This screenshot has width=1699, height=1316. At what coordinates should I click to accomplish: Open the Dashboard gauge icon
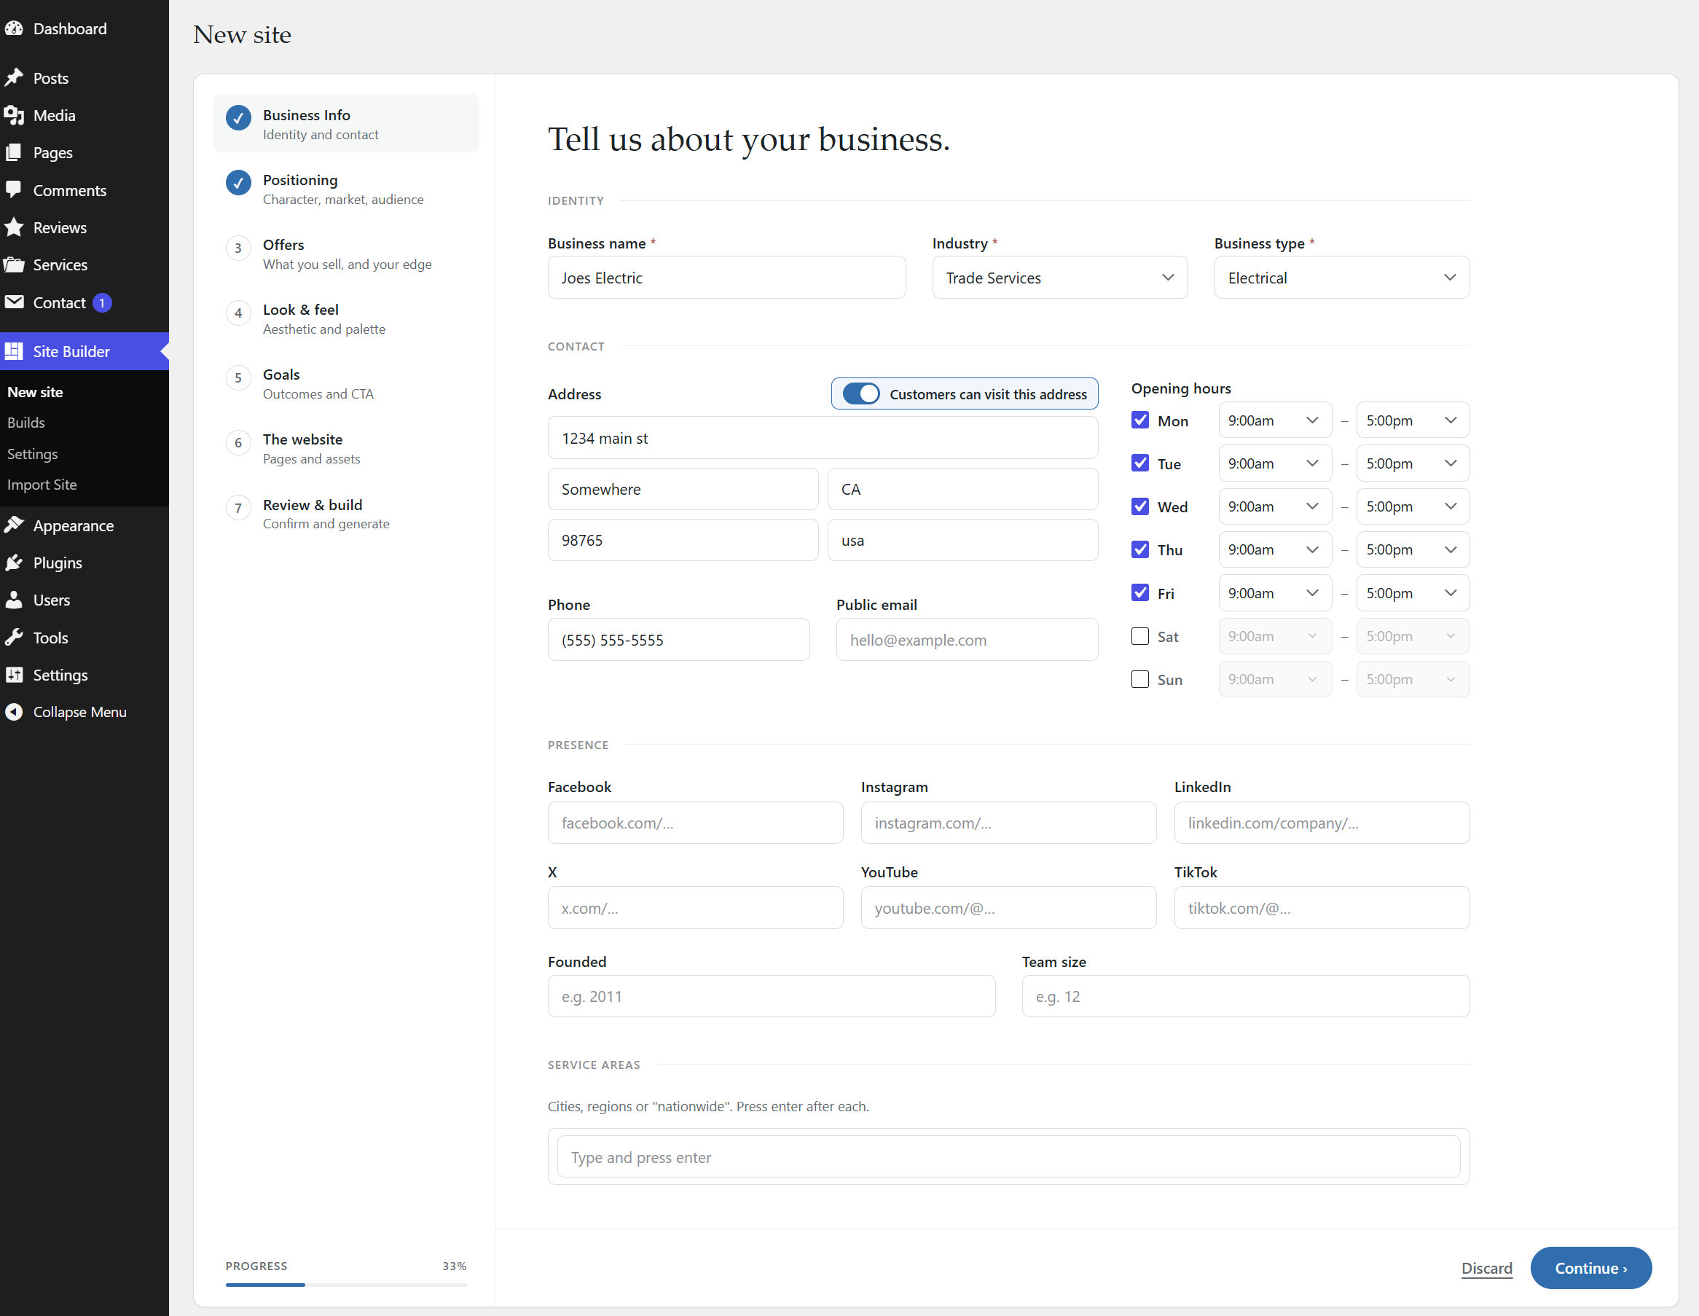(14, 29)
